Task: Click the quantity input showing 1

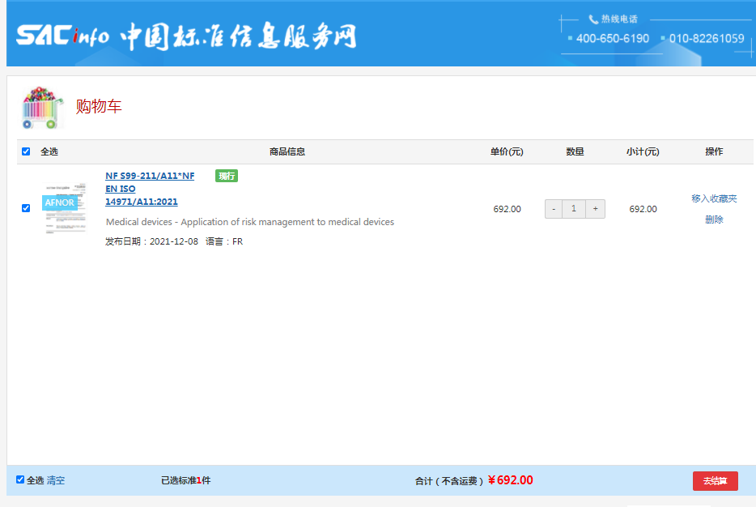Action: pos(574,208)
